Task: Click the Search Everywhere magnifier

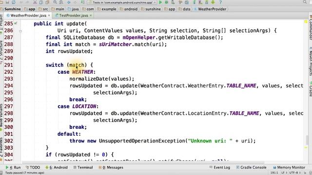Action: [x=305, y=2]
